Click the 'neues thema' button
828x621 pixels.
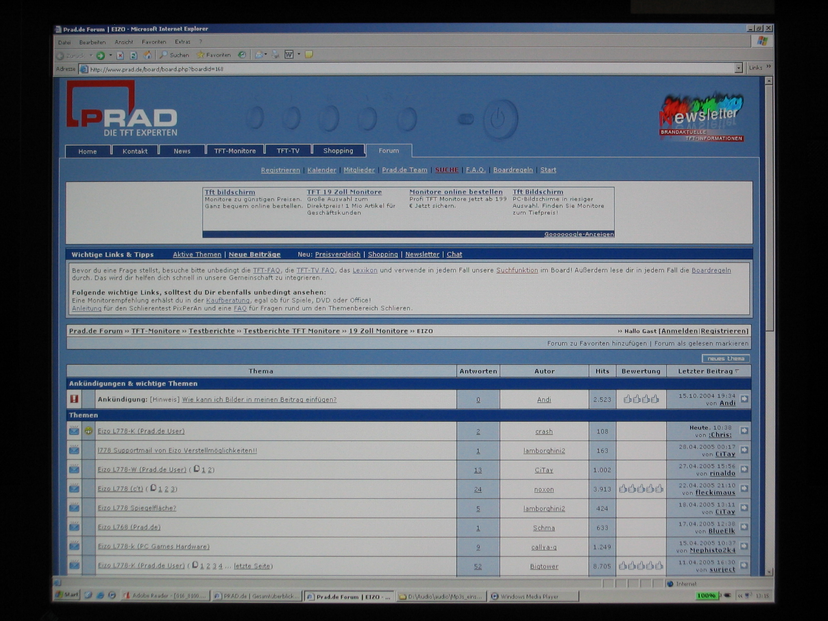pos(726,359)
